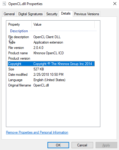The image size is (119, 150).
Task: Select the Date modified property label
Action: 18,75
